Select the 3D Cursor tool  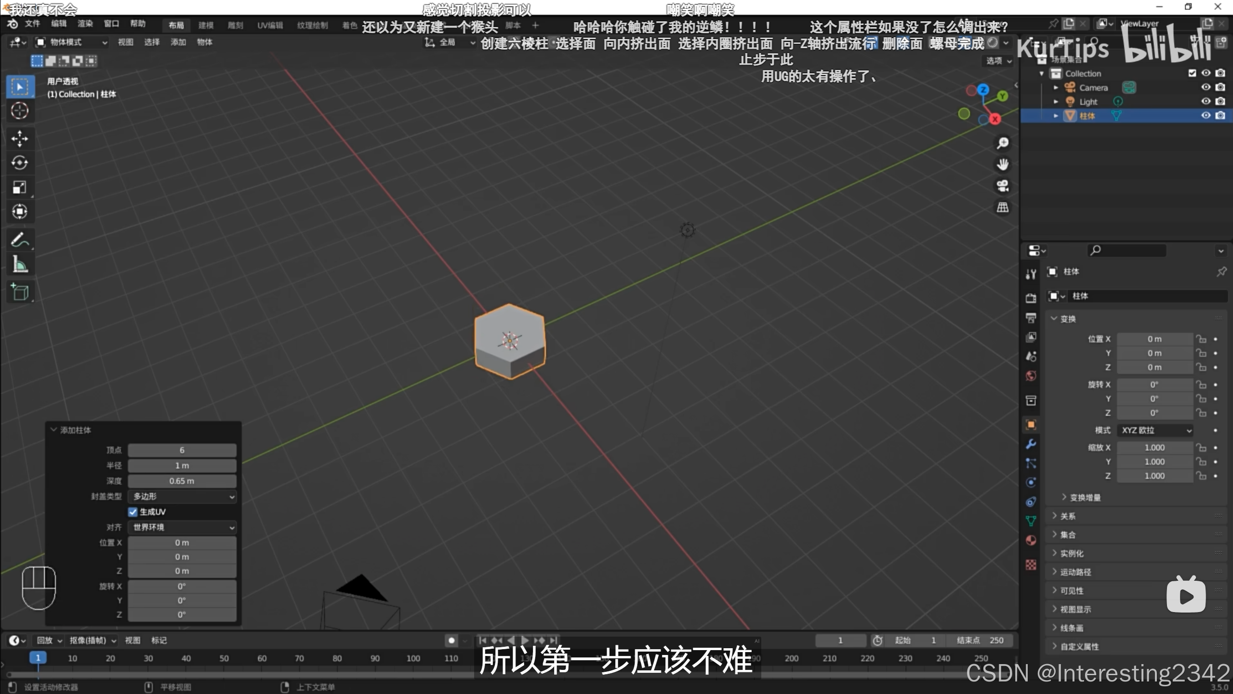(x=19, y=111)
